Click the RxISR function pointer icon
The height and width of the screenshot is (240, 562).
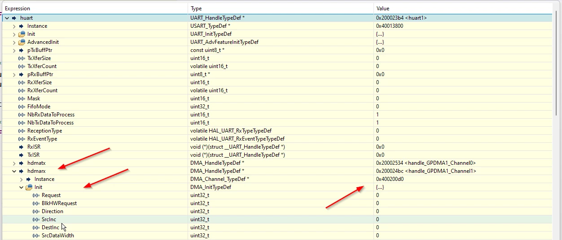(22, 147)
